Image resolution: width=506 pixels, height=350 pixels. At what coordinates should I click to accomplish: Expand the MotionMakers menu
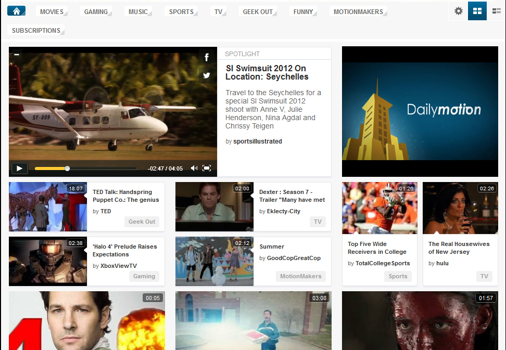coord(358,11)
